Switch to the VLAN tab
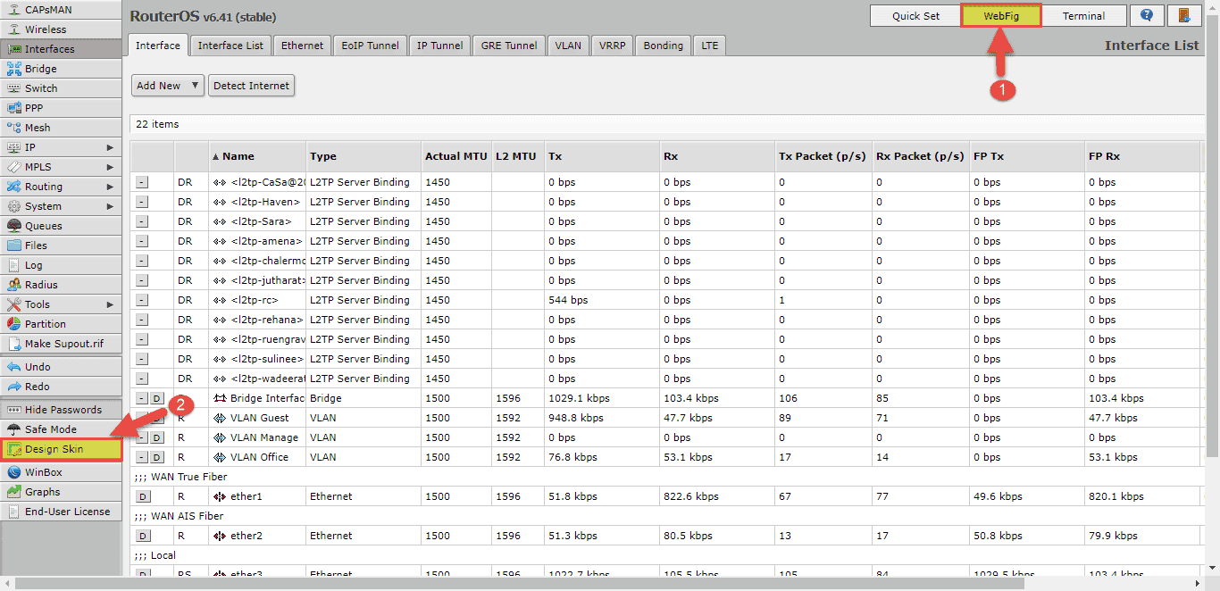Viewport: 1220px width, 591px height. [x=567, y=45]
